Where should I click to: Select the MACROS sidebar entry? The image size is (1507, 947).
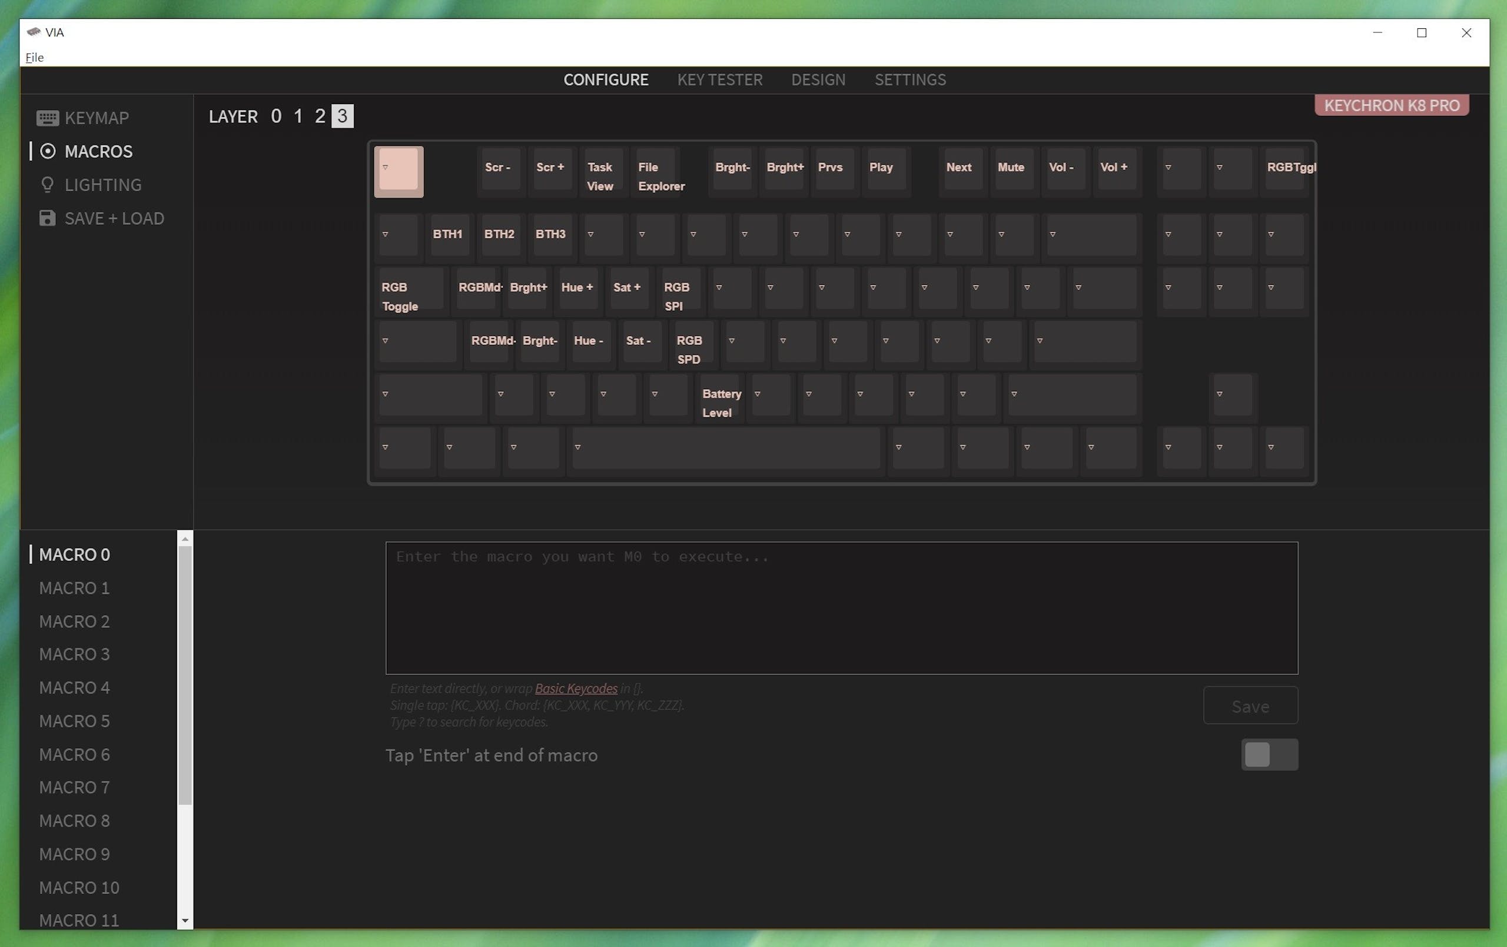pyautogui.click(x=86, y=151)
